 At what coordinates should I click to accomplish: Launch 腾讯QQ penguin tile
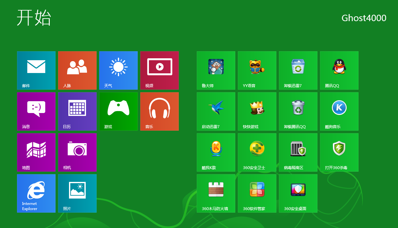[x=339, y=70]
